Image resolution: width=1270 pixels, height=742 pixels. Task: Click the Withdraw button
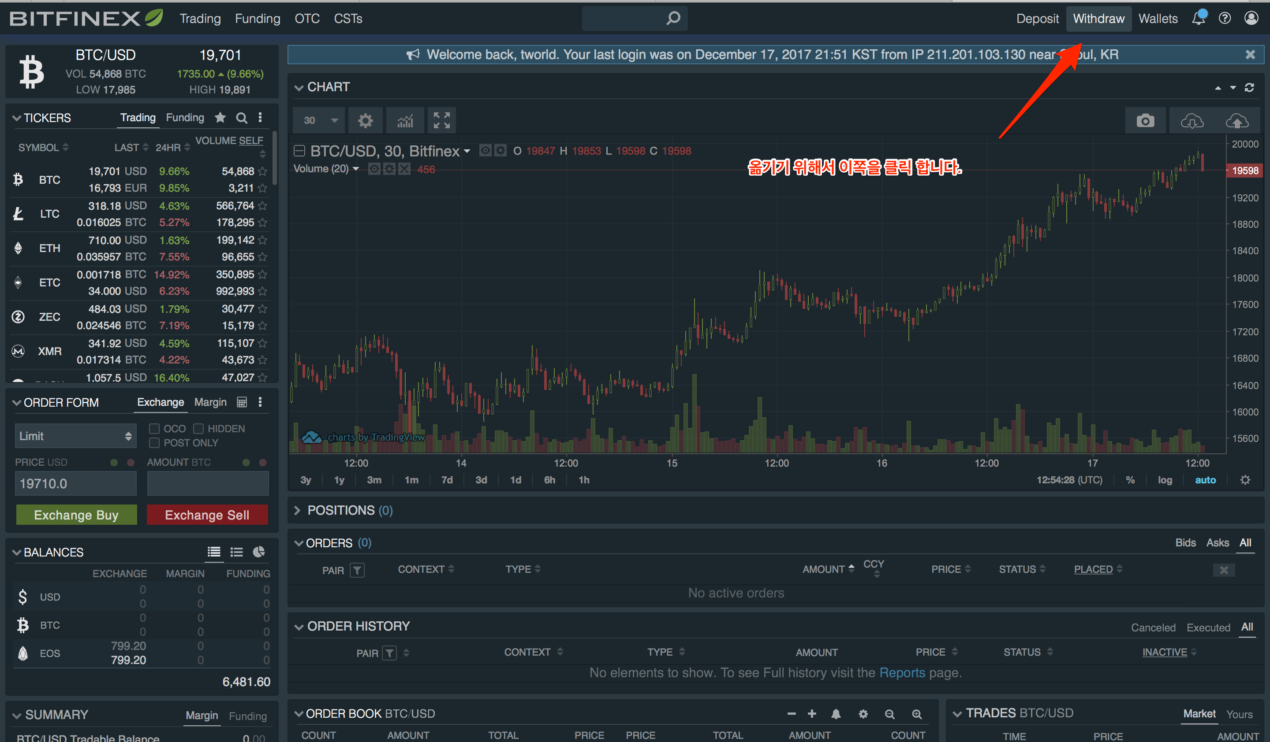coord(1098,19)
